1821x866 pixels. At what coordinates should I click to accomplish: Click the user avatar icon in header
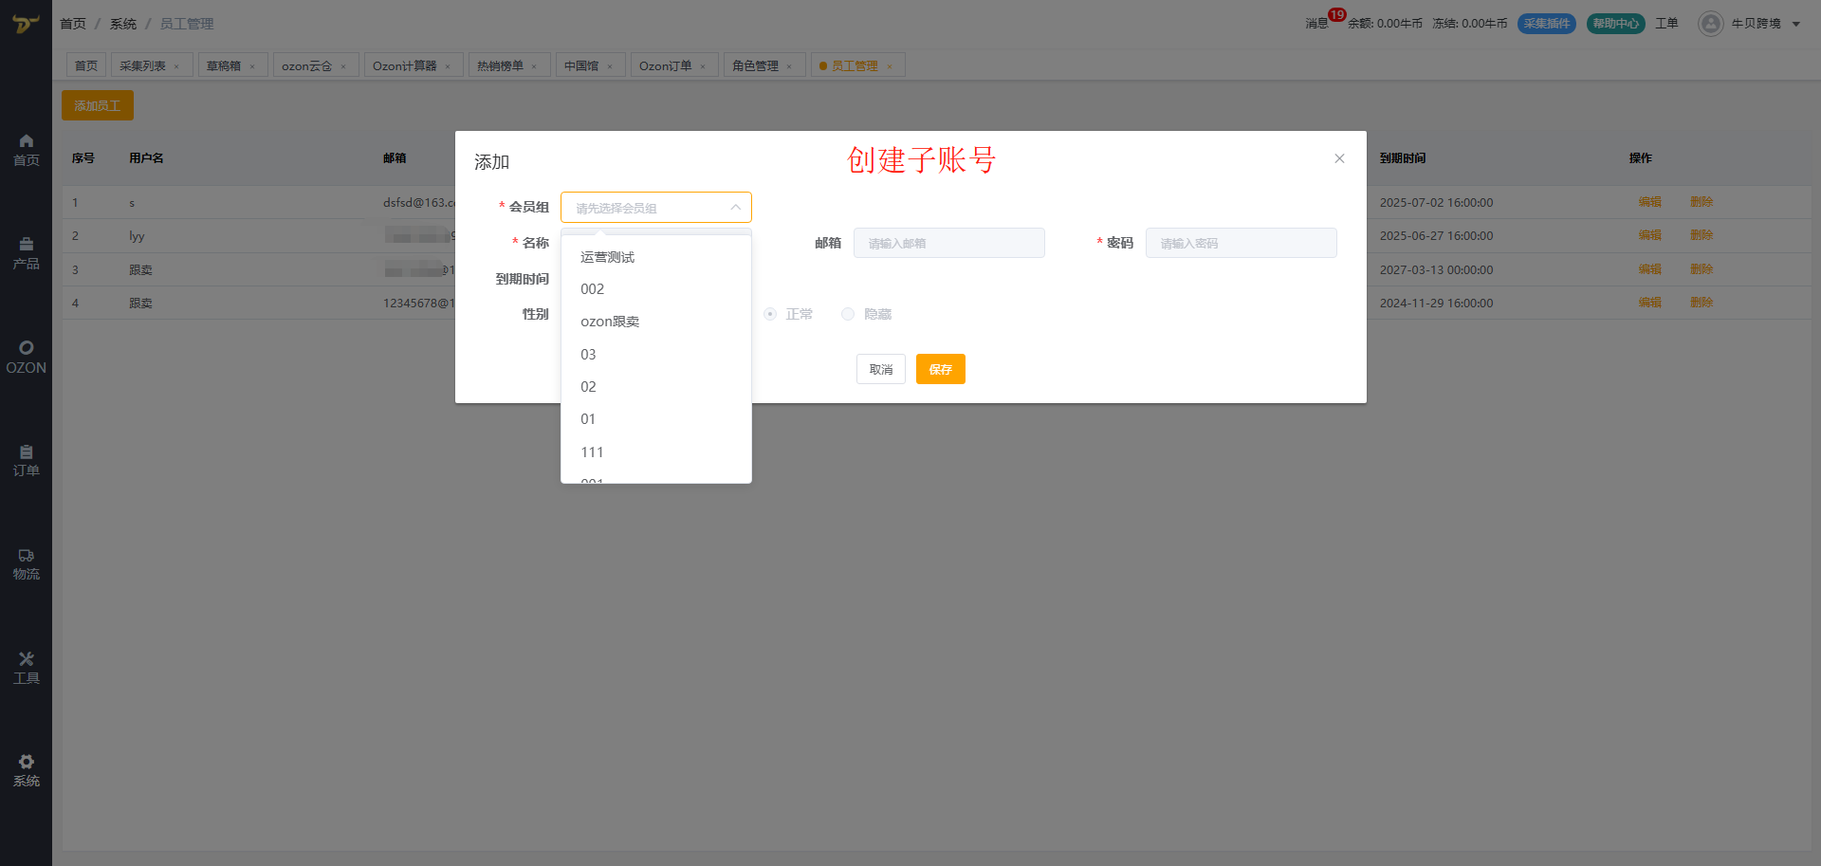point(1710,24)
